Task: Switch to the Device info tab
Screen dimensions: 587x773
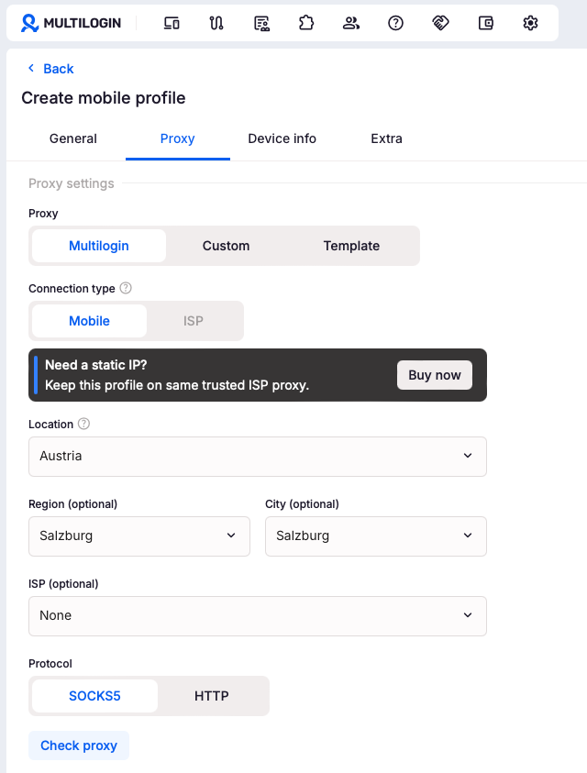Action: coord(282,138)
